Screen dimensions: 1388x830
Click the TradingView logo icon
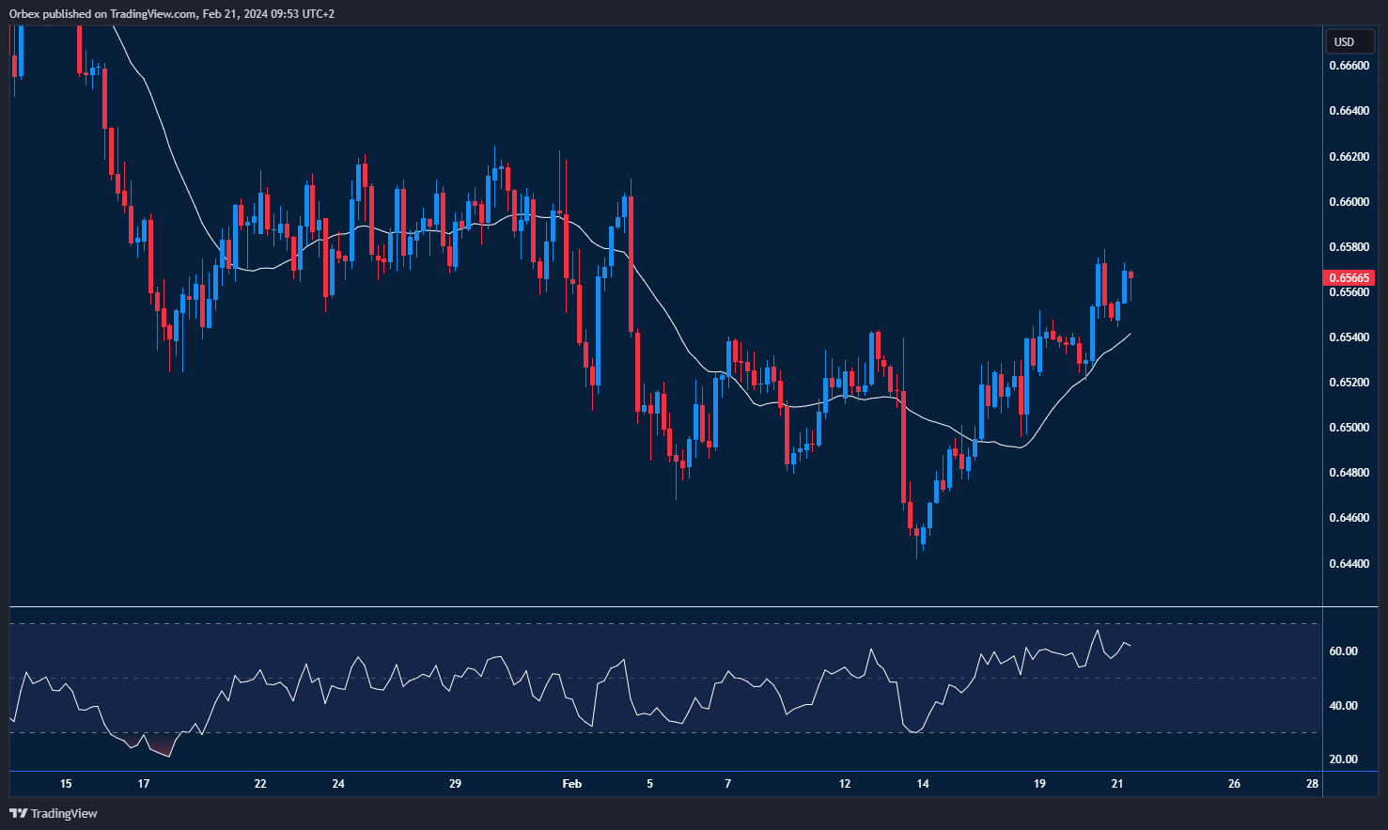[18, 813]
